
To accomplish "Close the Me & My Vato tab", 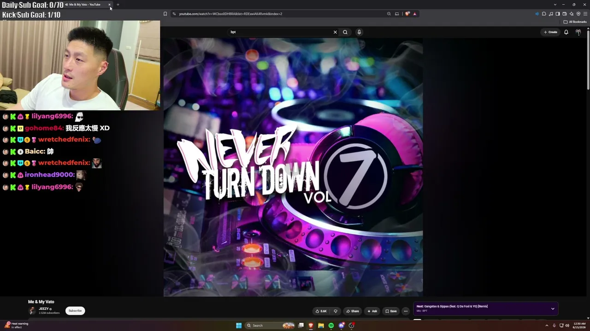I will 109,5.
